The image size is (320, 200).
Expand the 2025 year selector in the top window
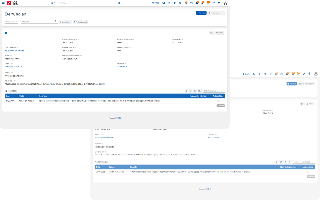[x=156, y=3]
